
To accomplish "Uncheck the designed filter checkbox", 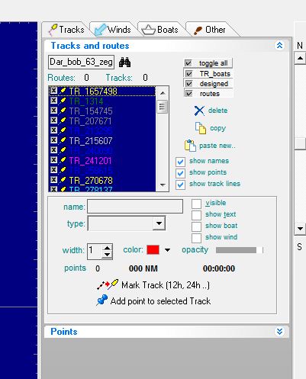I will [188, 84].
